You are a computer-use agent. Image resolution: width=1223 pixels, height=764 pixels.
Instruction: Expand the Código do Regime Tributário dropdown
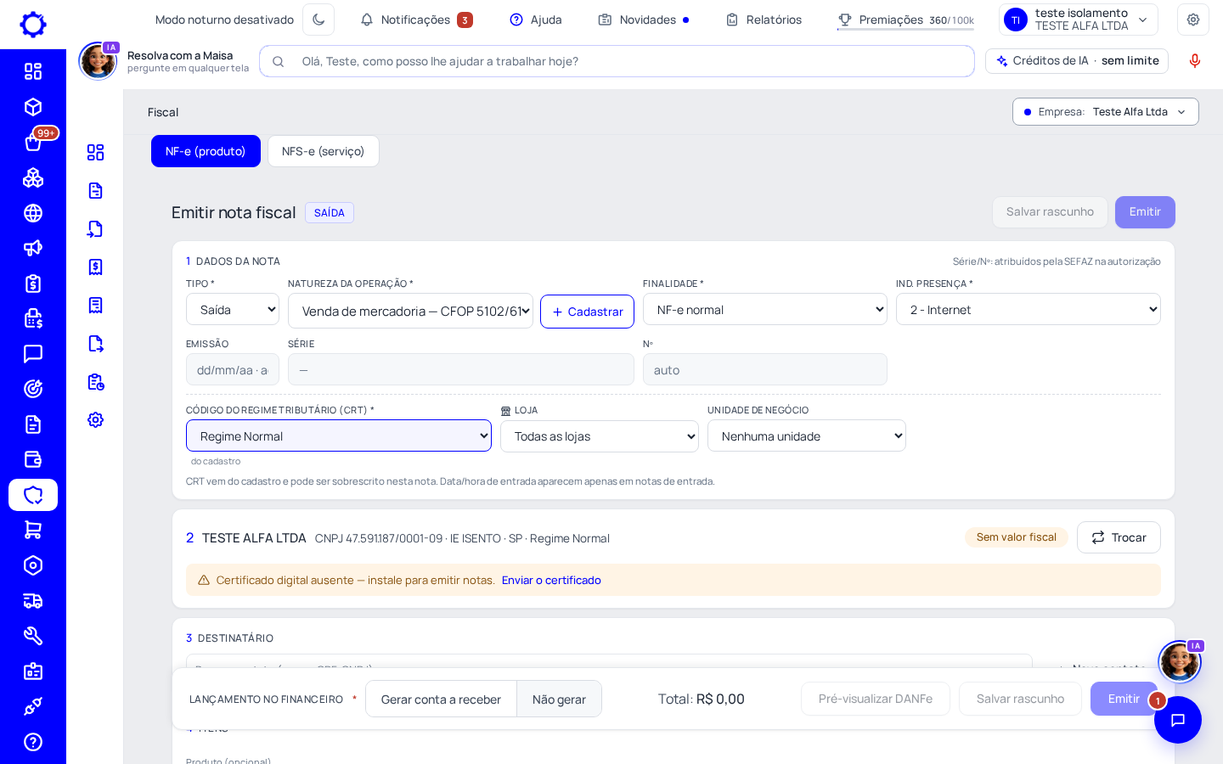click(x=339, y=435)
